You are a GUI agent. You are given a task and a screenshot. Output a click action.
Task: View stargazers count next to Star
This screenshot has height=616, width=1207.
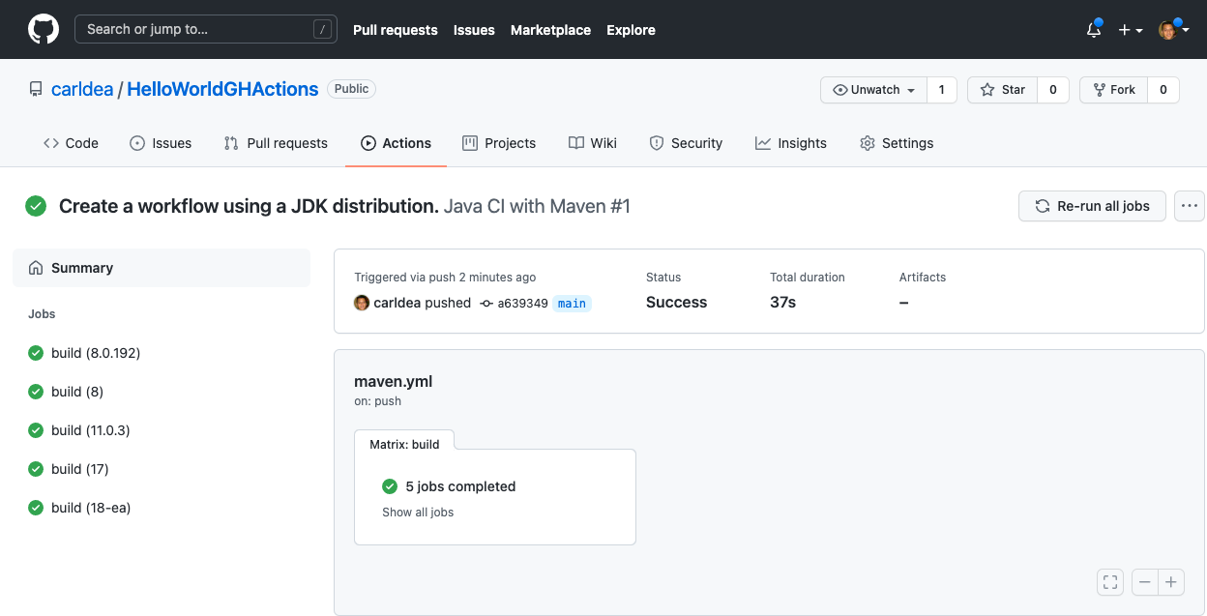pos(1053,90)
